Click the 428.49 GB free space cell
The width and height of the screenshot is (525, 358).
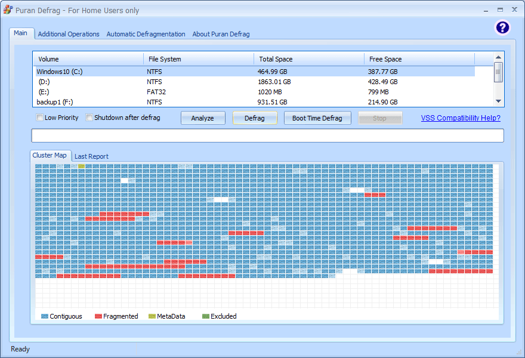pyautogui.click(x=382, y=82)
